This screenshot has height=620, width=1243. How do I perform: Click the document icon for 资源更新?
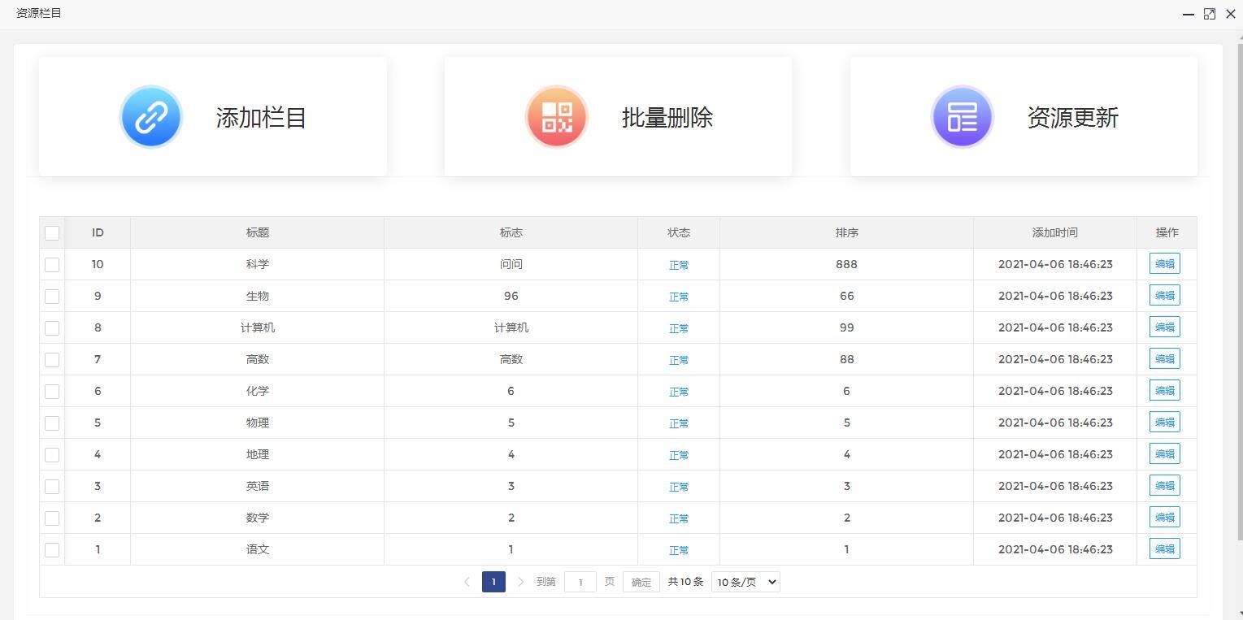tap(962, 116)
